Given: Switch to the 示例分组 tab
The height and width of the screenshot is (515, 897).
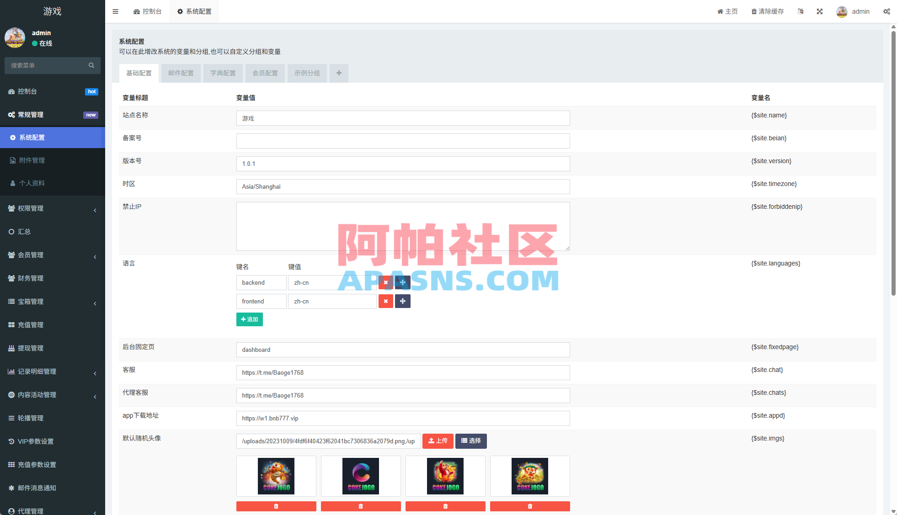Looking at the screenshot, I should click(x=307, y=73).
